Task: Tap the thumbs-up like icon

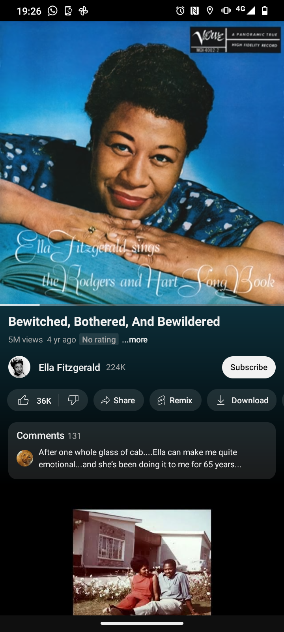Action: pyautogui.click(x=23, y=400)
